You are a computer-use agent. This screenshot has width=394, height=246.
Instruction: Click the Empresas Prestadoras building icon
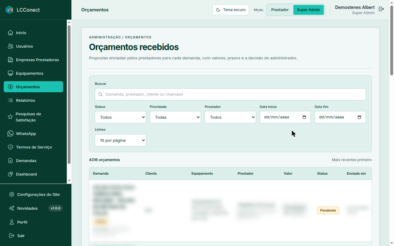[x=10, y=60]
